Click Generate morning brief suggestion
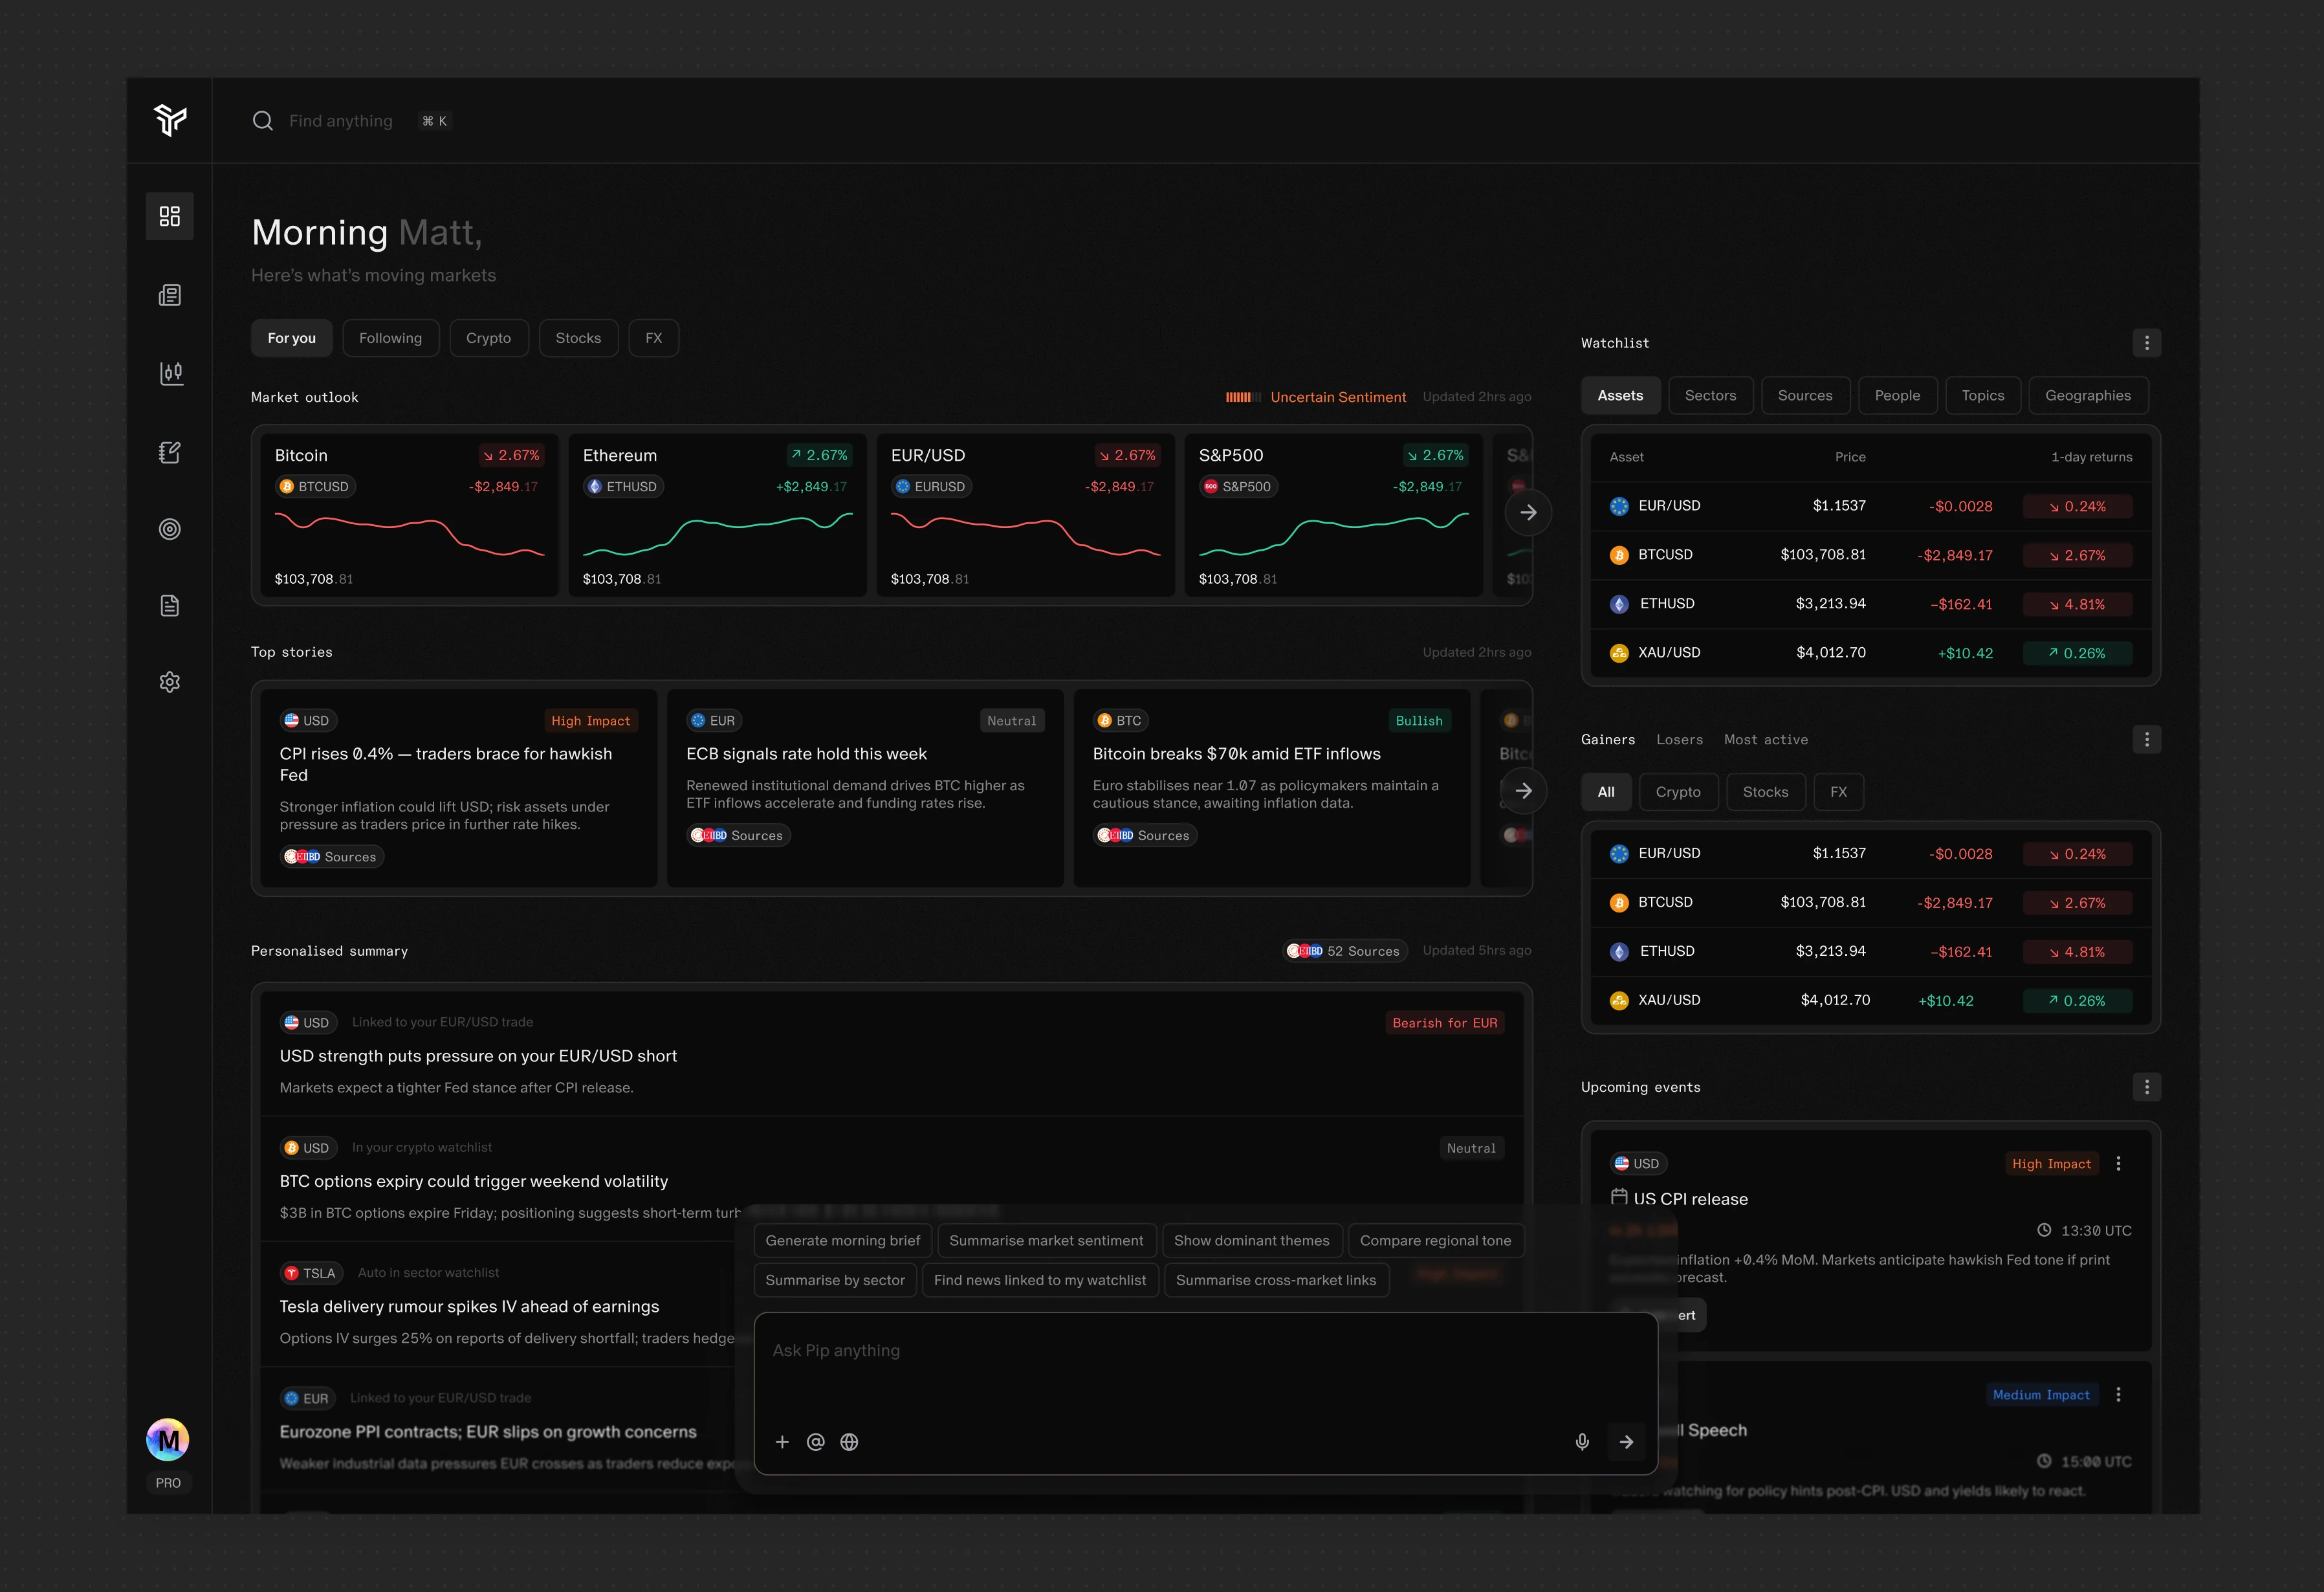 click(843, 1240)
